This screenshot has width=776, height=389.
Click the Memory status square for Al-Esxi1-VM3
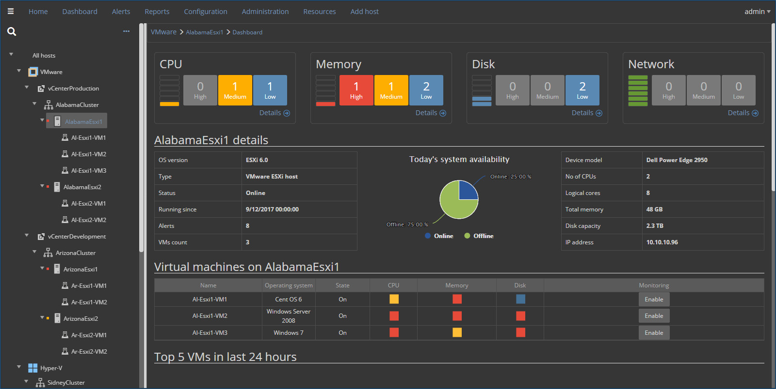pos(457,332)
